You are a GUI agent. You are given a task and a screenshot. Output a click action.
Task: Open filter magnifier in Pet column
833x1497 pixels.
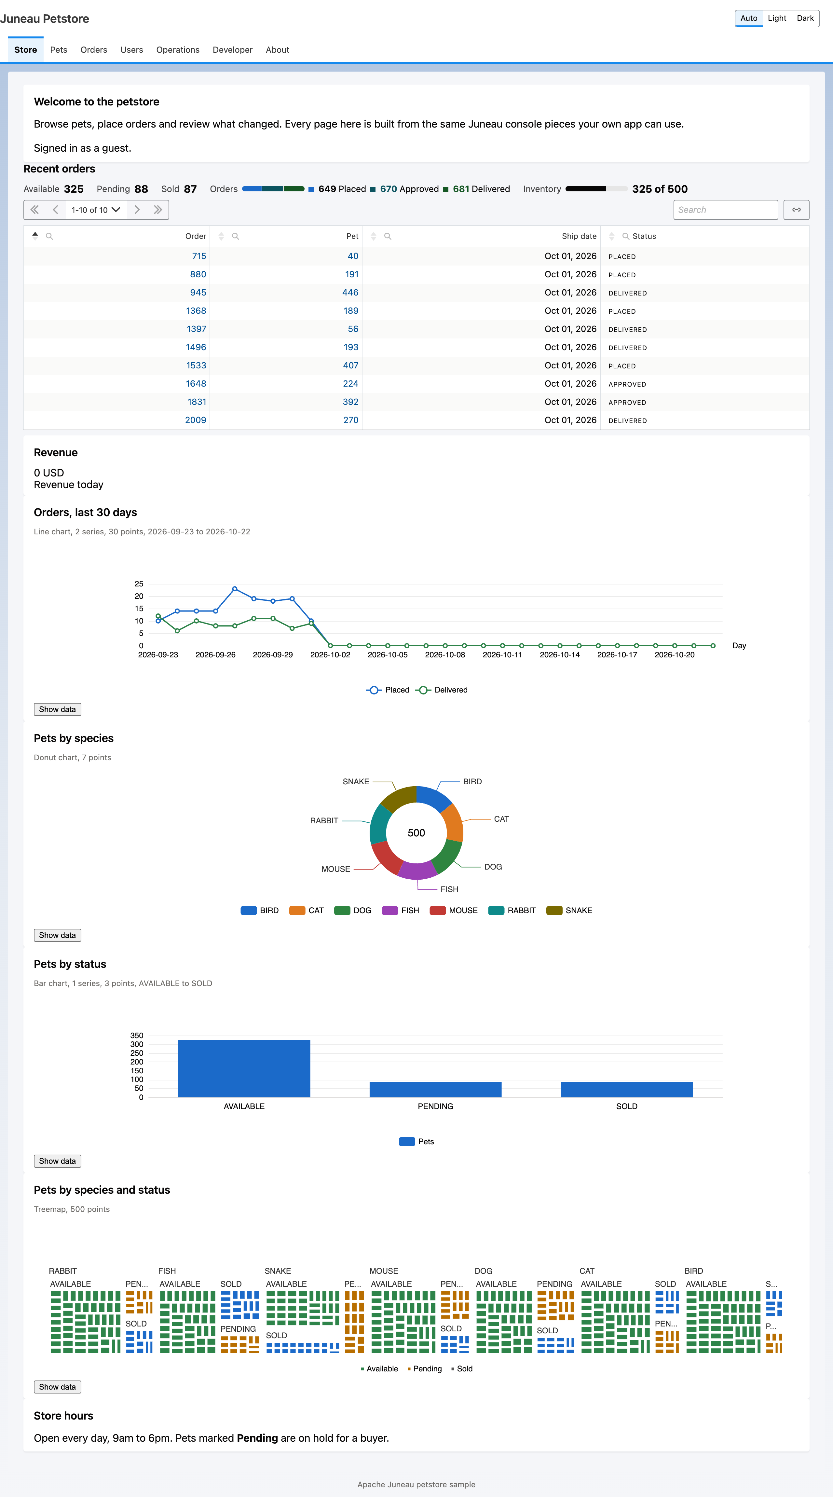tap(235, 236)
